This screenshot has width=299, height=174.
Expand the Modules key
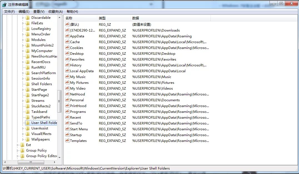coord(23,40)
